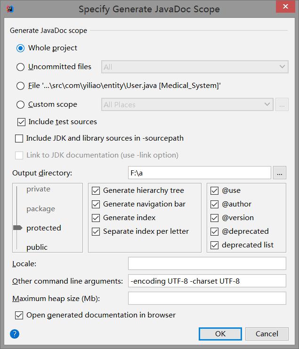Click the Cancel button

point(267,334)
